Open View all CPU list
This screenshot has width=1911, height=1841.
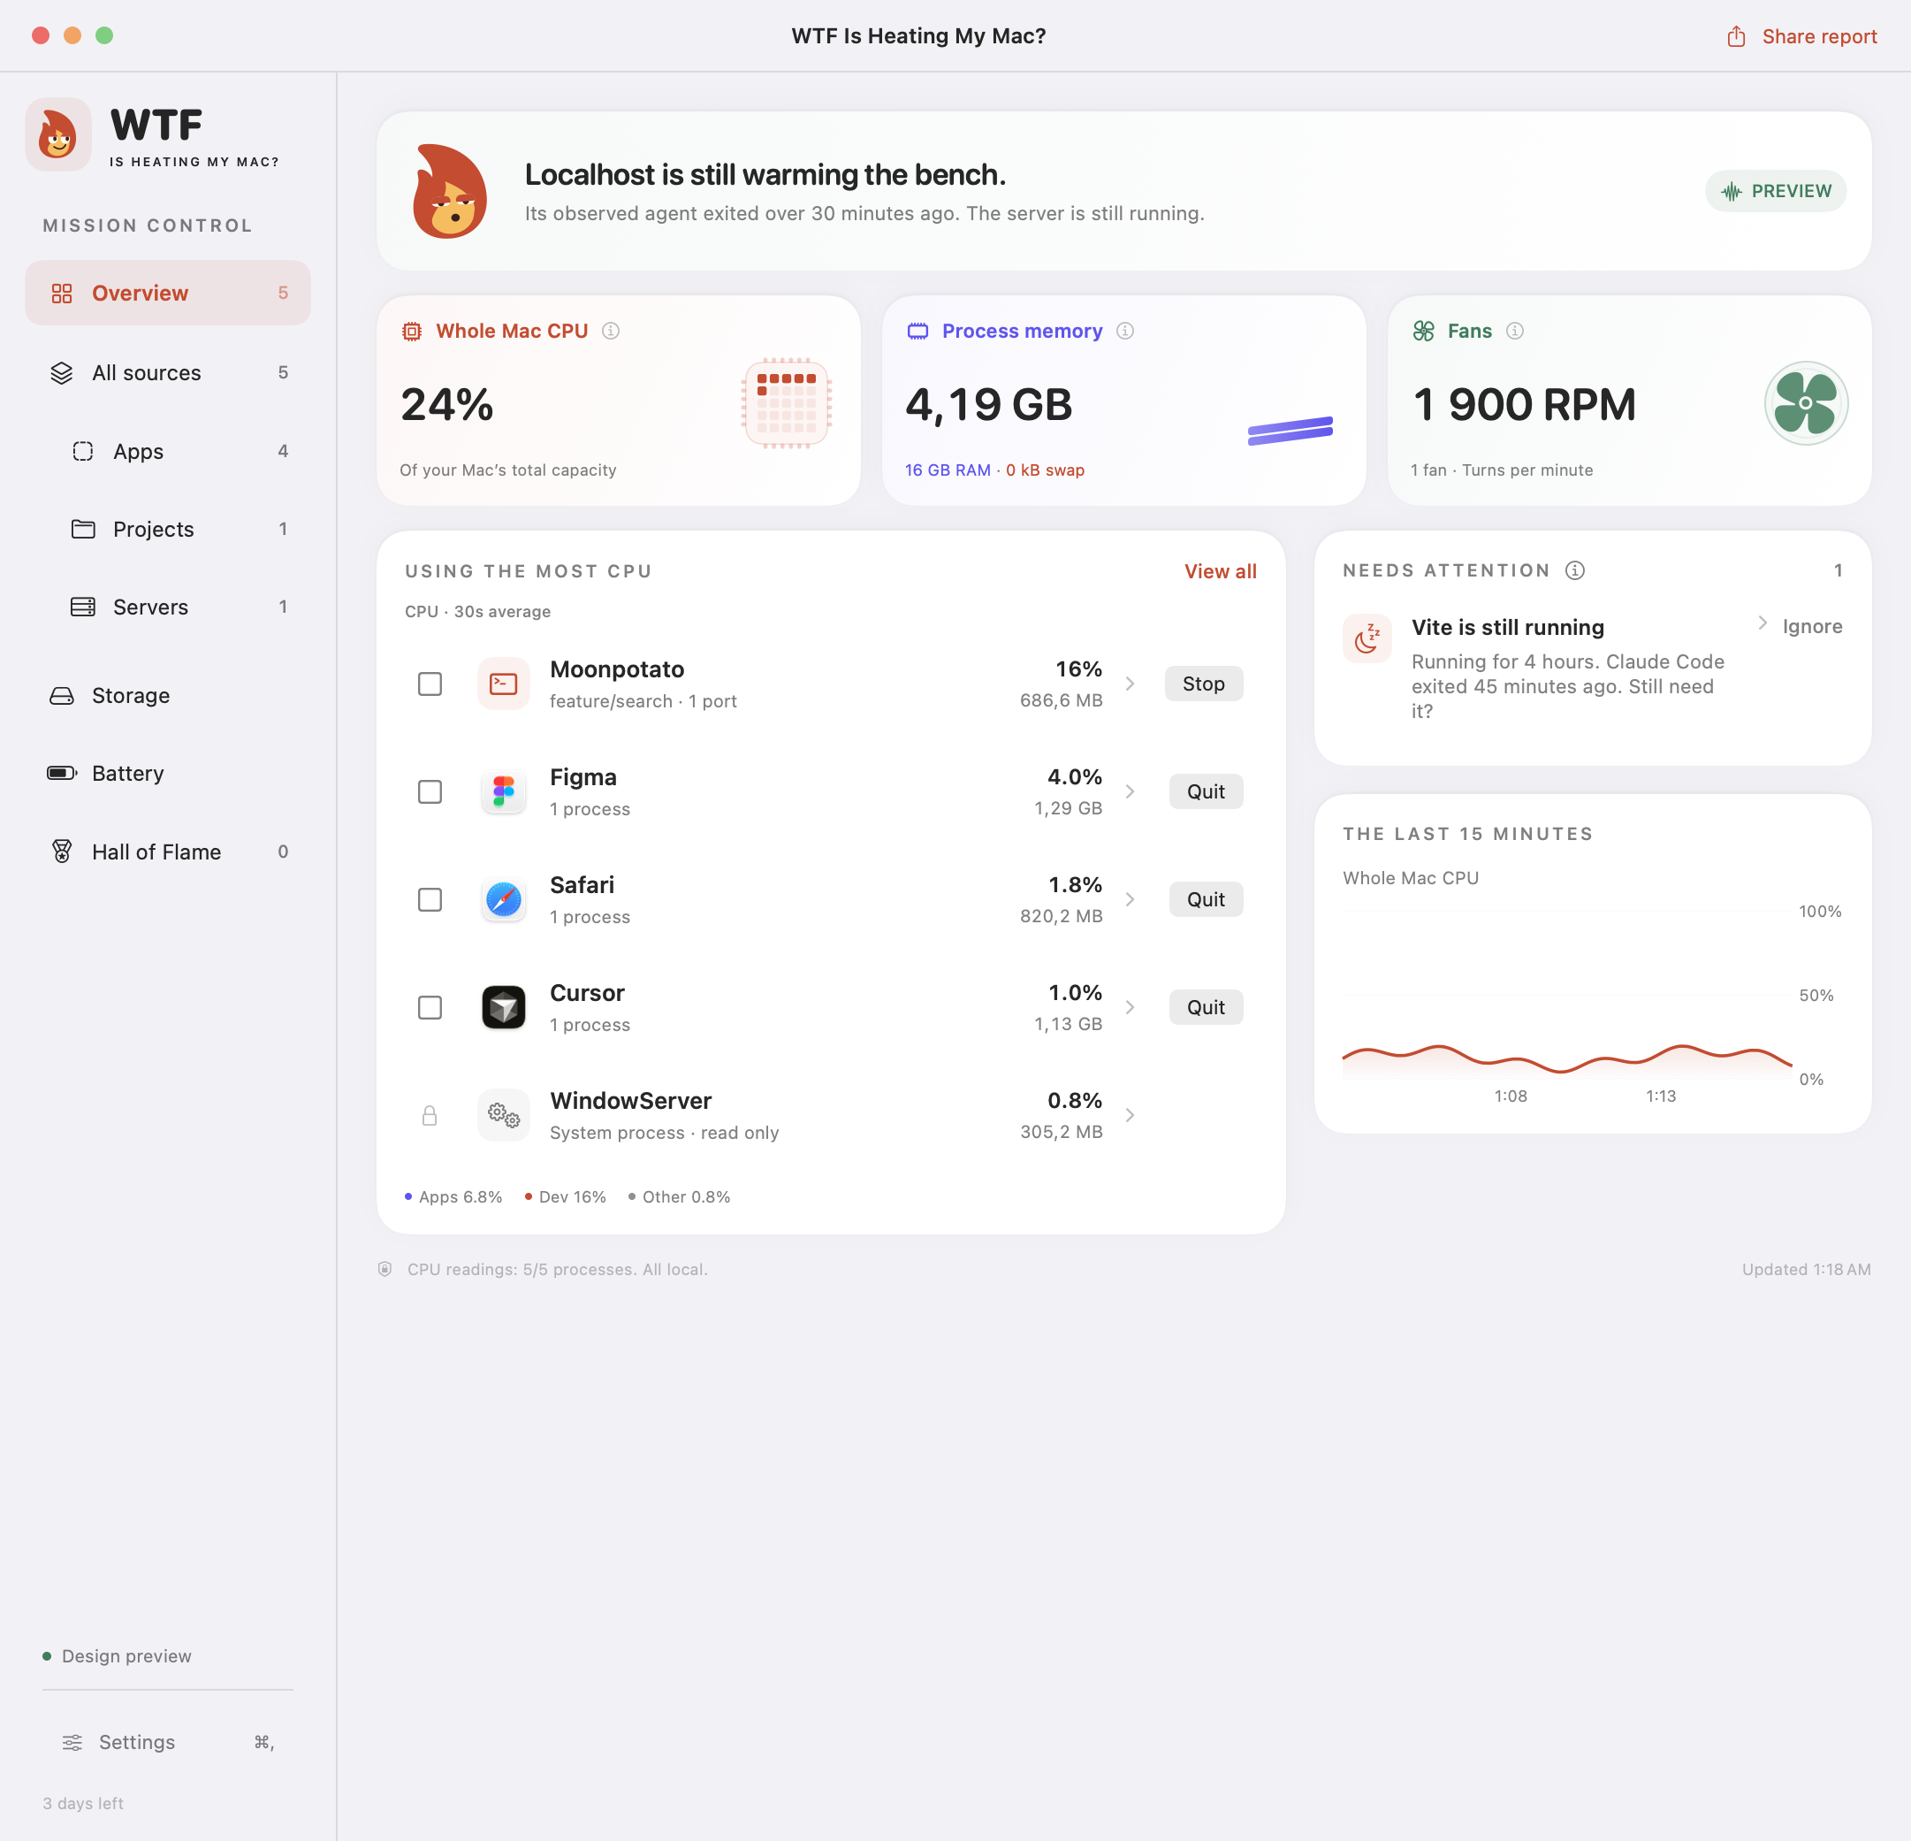tap(1220, 570)
